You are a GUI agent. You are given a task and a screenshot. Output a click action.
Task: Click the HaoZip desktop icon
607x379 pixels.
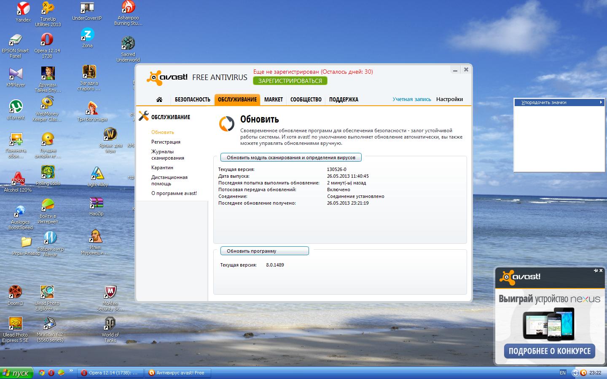click(x=96, y=206)
